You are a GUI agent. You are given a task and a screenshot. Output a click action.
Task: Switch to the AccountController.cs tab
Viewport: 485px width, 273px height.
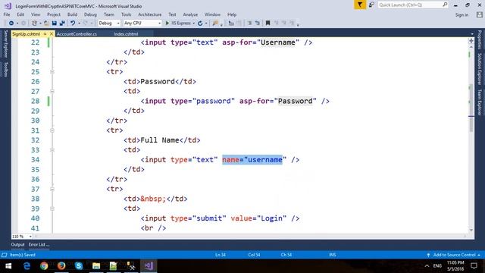(77, 34)
